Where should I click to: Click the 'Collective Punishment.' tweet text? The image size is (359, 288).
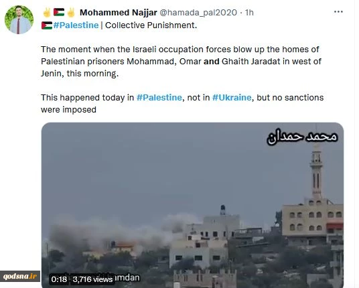point(151,25)
